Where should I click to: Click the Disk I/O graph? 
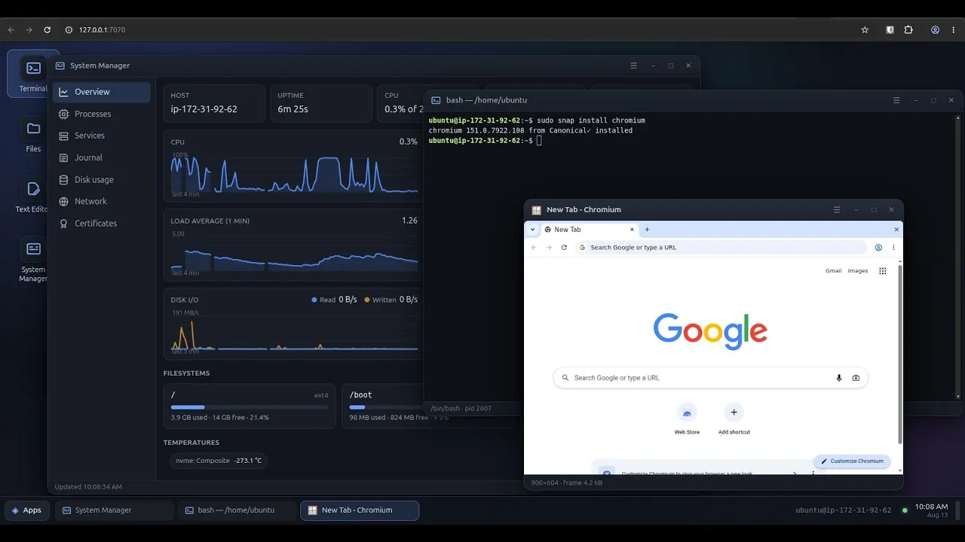[294, 334]
